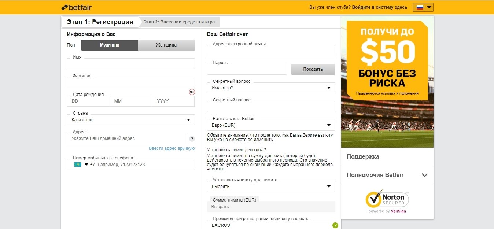The width and height of the screenshot is (494, 229).
Task: Open the Russian flag language selector
Action: (x=423, y=7)
